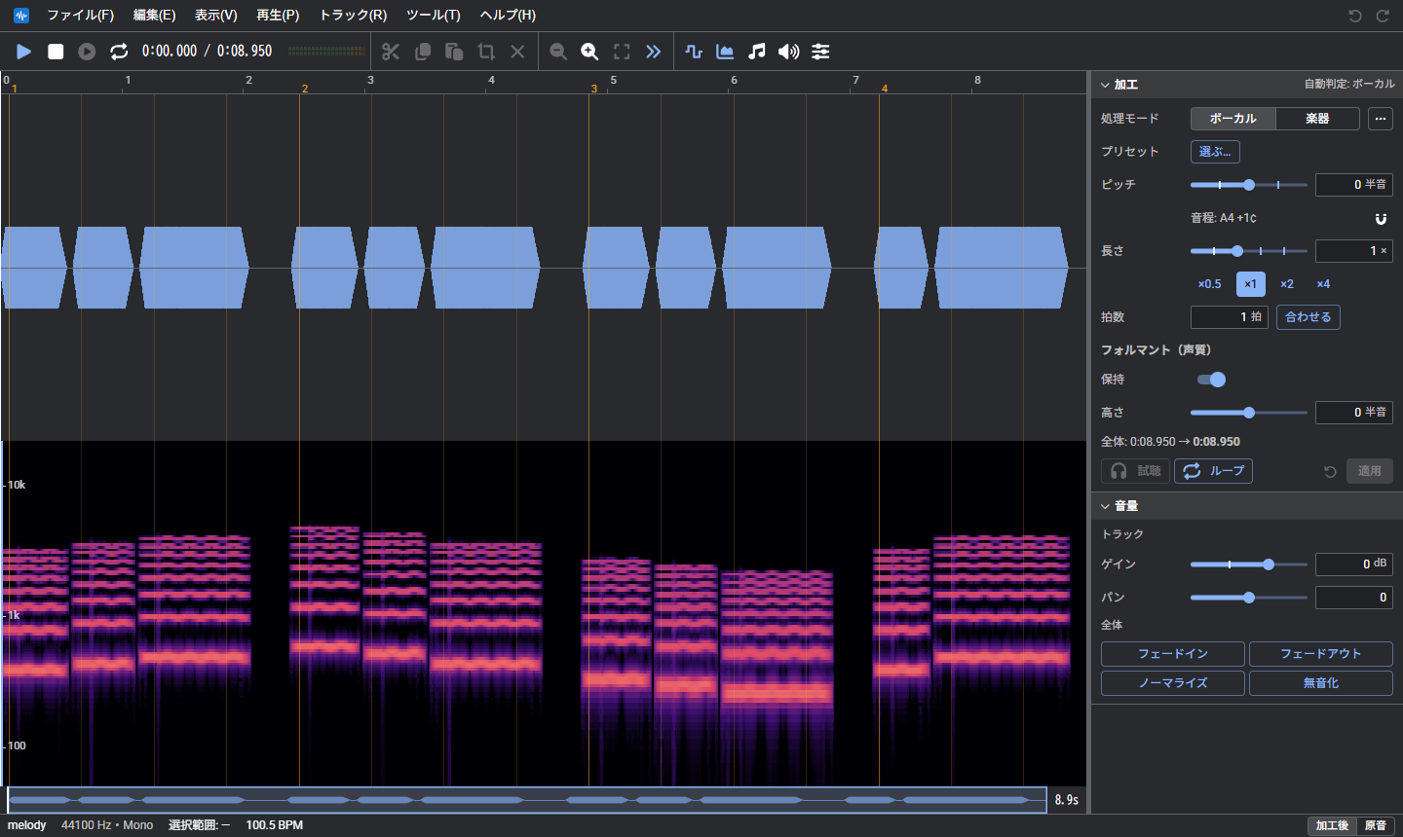
Task: Open the プリセット 選ぶ… preset chooser
Action: pyautogui.click(x=1215, y=152)
